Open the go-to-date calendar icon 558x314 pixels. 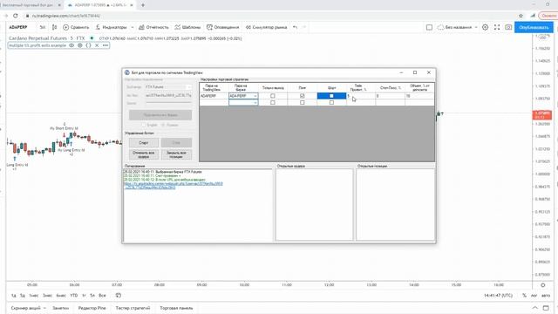tap(119, 295)
